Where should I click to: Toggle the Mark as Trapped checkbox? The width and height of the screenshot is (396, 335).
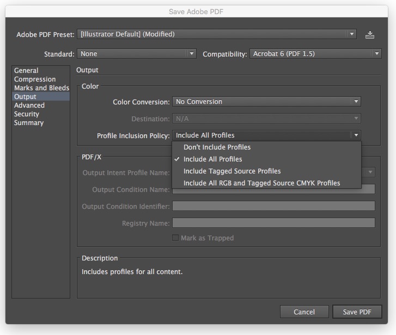pos(175,238)
